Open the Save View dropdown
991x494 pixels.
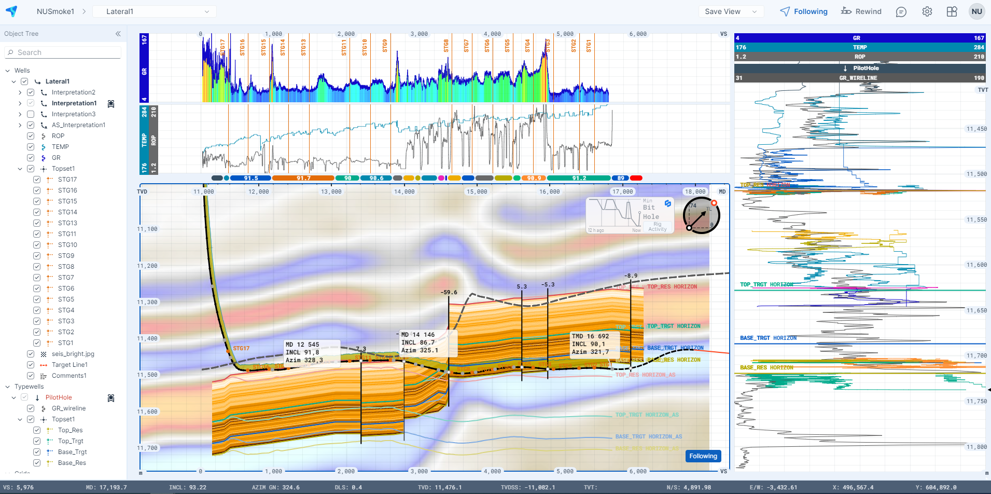[730, 11]
